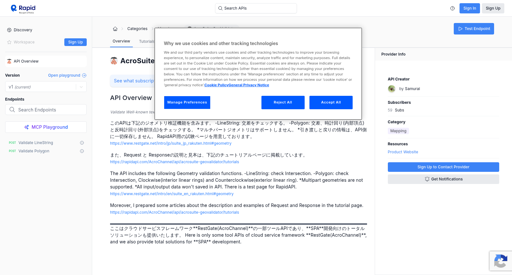Open the help question-mark icon
Image resolution: width=512 pixels, height=275 pixels.
click(x=452, y=8)
